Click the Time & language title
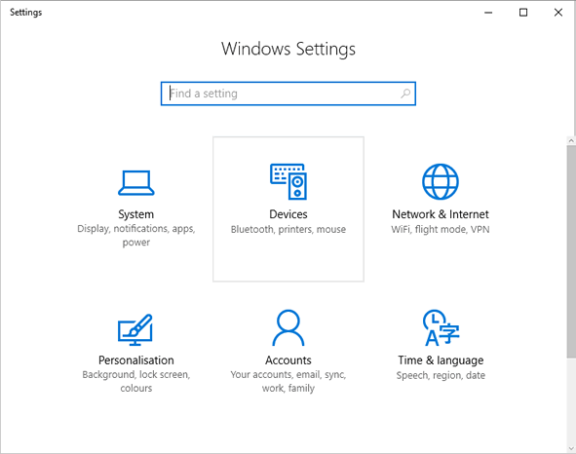The image size is (576, 454). pyautogui.click(x=441, y=360)
